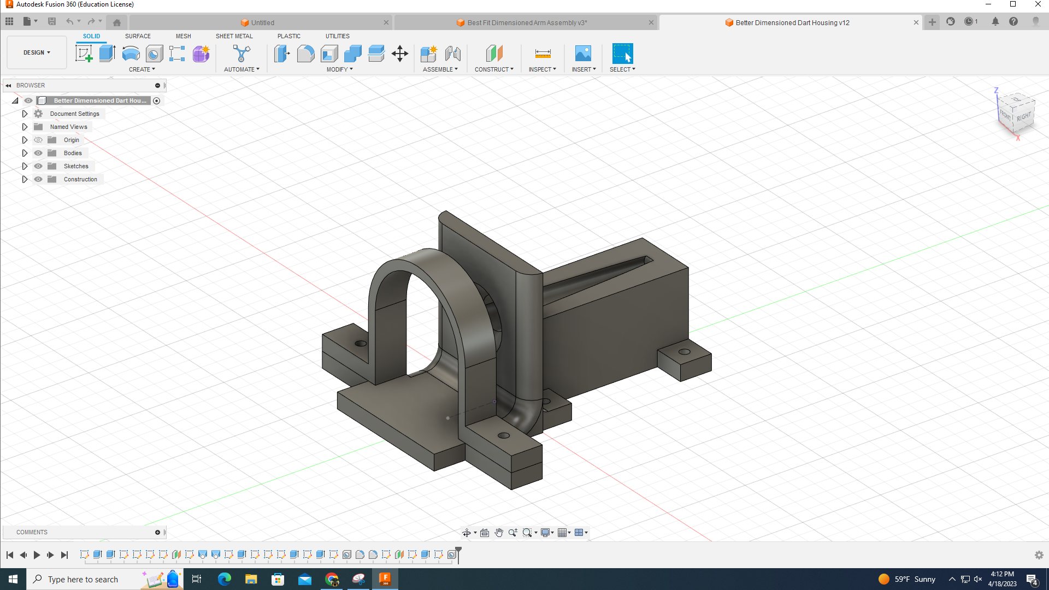Select Zoom Window from navigation bar

point(528,533)
